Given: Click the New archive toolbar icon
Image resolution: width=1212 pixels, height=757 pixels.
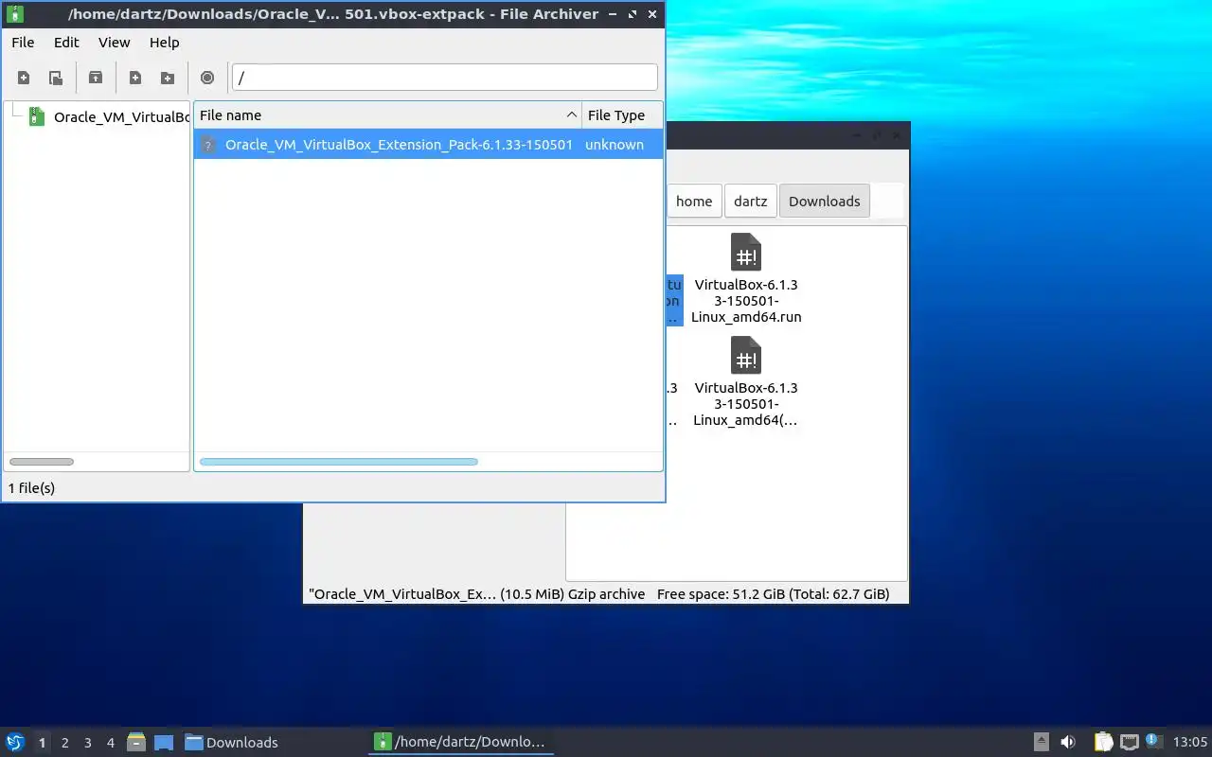Looking at the screenshot, I should coord(24,78).
